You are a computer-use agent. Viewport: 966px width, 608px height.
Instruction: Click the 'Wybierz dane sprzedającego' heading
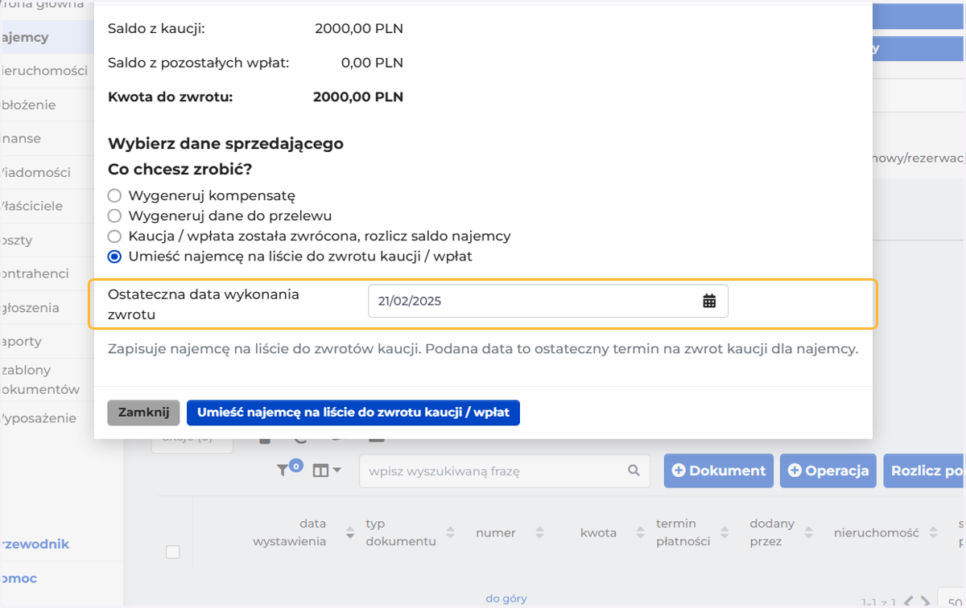pyautogui.click(x=225, y=144)
